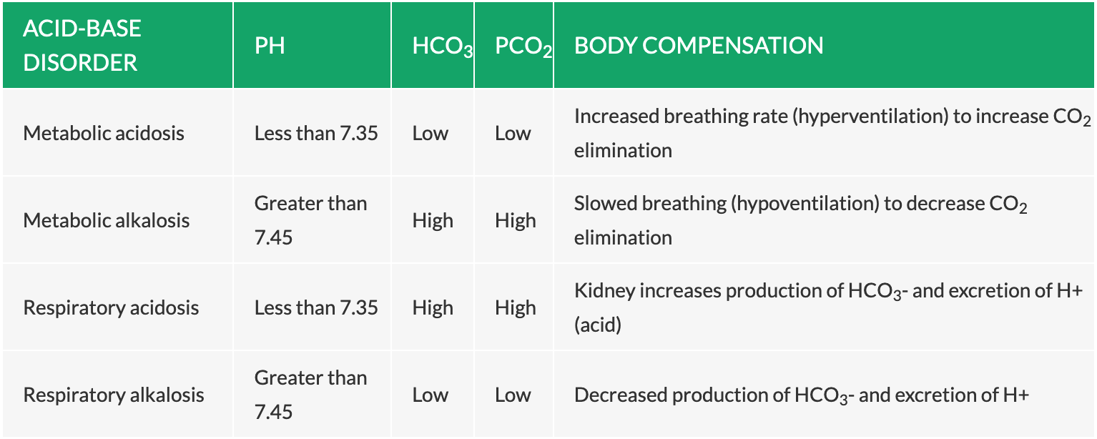Click the Respiratory alkalosis row label
This screenshot has width=1097, height=439.
pyautogui.click(x=114, y=395)
